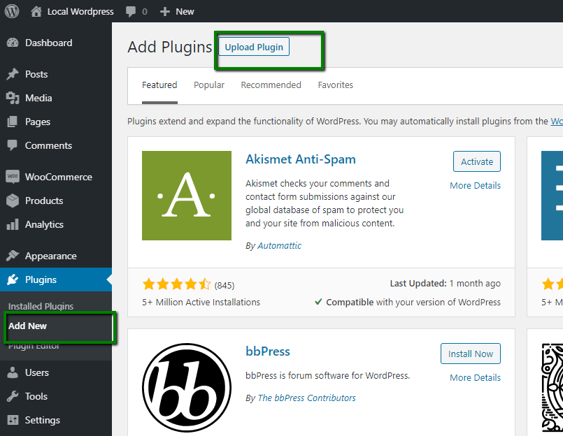Open the Media library menu
Viewport: 563px width, 436px height.
[56, 98]
